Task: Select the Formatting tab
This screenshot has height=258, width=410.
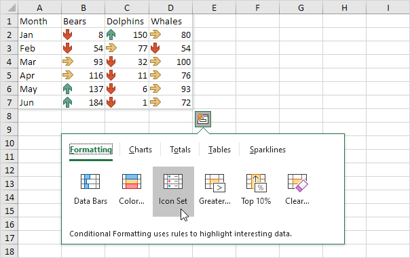Action: pos(91,150)
